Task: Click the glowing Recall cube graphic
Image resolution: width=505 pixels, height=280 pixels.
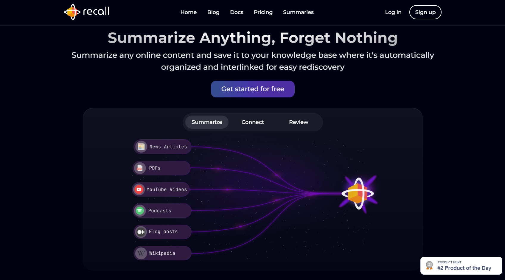Action: pyautogui.click(x=358, y=194)
